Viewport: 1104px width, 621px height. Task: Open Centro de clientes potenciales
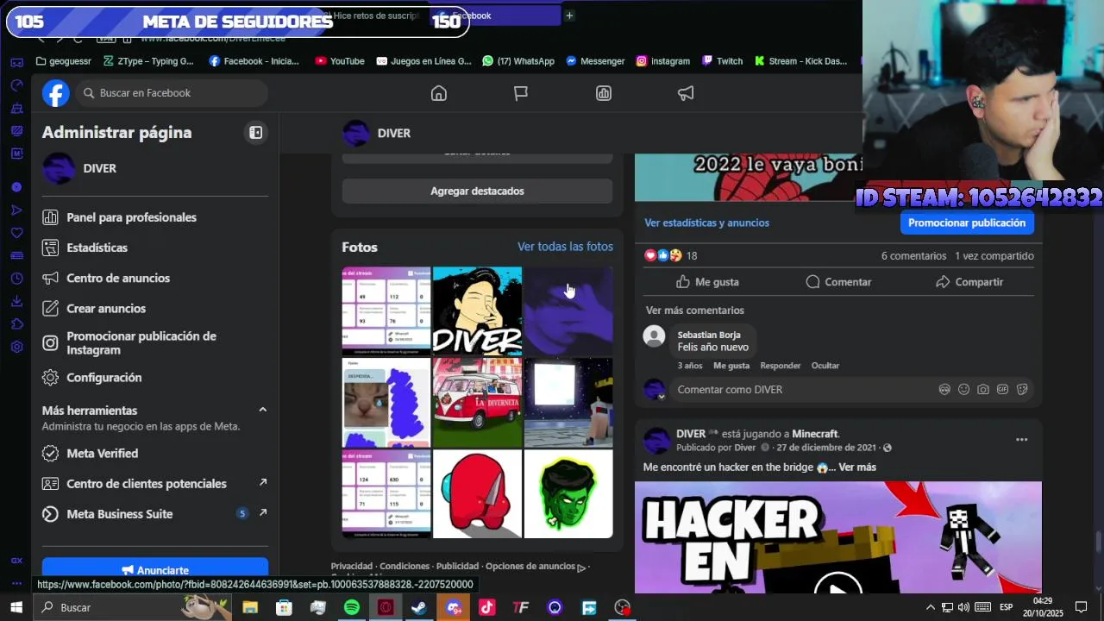click(147, 484)
